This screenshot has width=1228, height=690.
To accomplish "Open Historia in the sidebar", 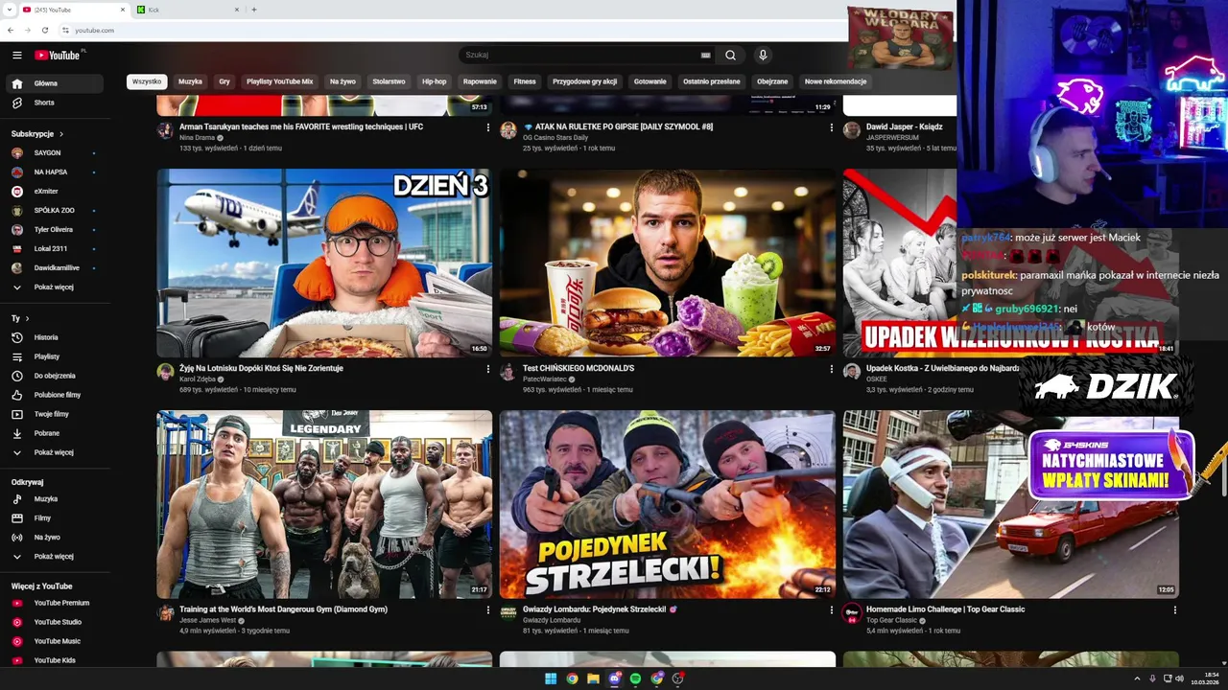I will tap(57, 337).
